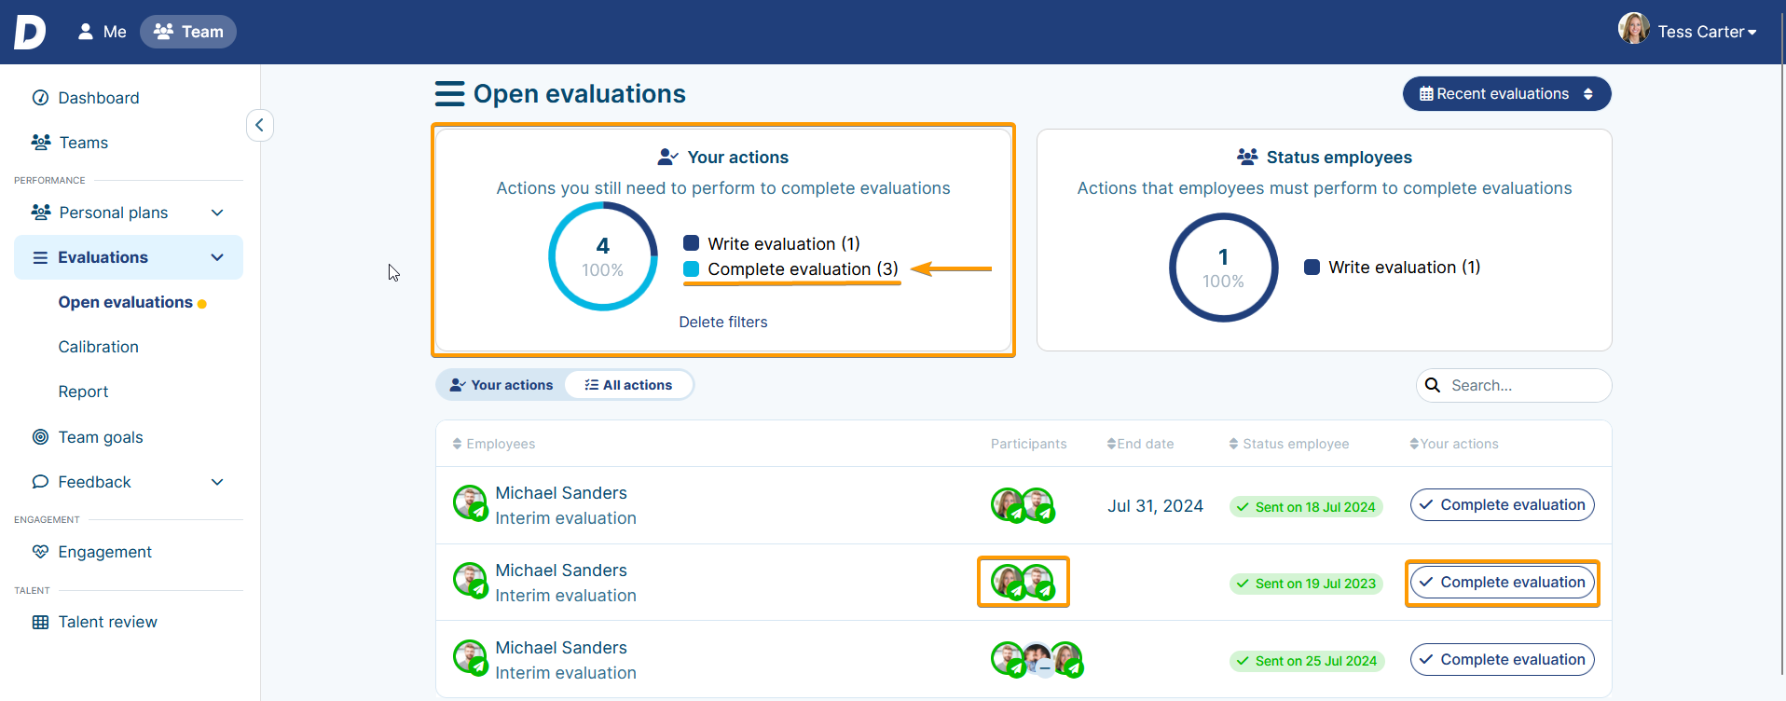
Task: Click Tess Carter's profile avatar
Action: coord(1634,29)
